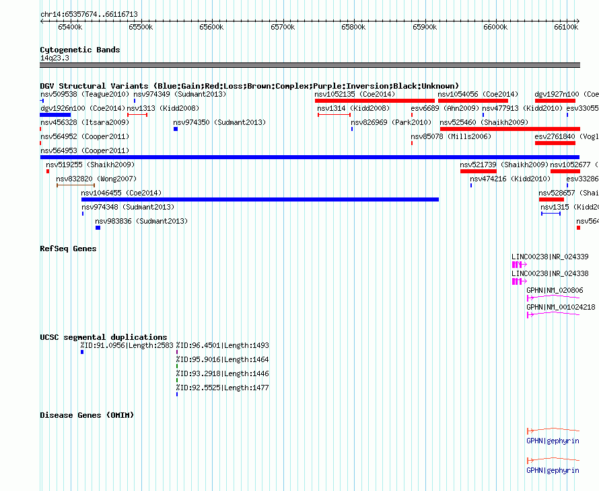Screen dimensions: 599x491
Task: Click the nsv564952 (Cooper2011) label
Action: [x=85, y=136]
